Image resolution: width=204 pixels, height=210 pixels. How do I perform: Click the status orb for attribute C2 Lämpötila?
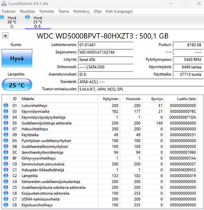(6, 176)
